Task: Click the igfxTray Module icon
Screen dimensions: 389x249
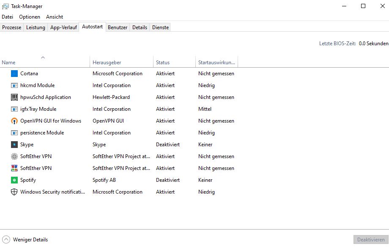Action: pos(14,109)
